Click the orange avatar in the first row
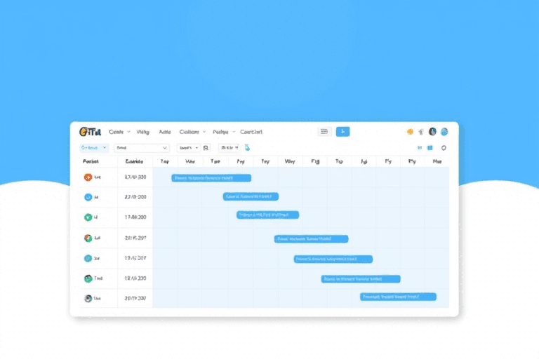 [x=88, y=178]
